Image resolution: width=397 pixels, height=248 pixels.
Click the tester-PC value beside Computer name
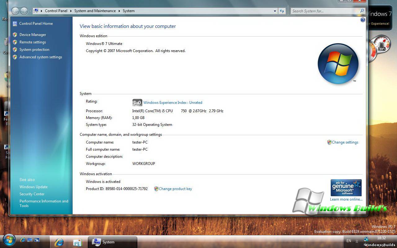pos(140,142)
